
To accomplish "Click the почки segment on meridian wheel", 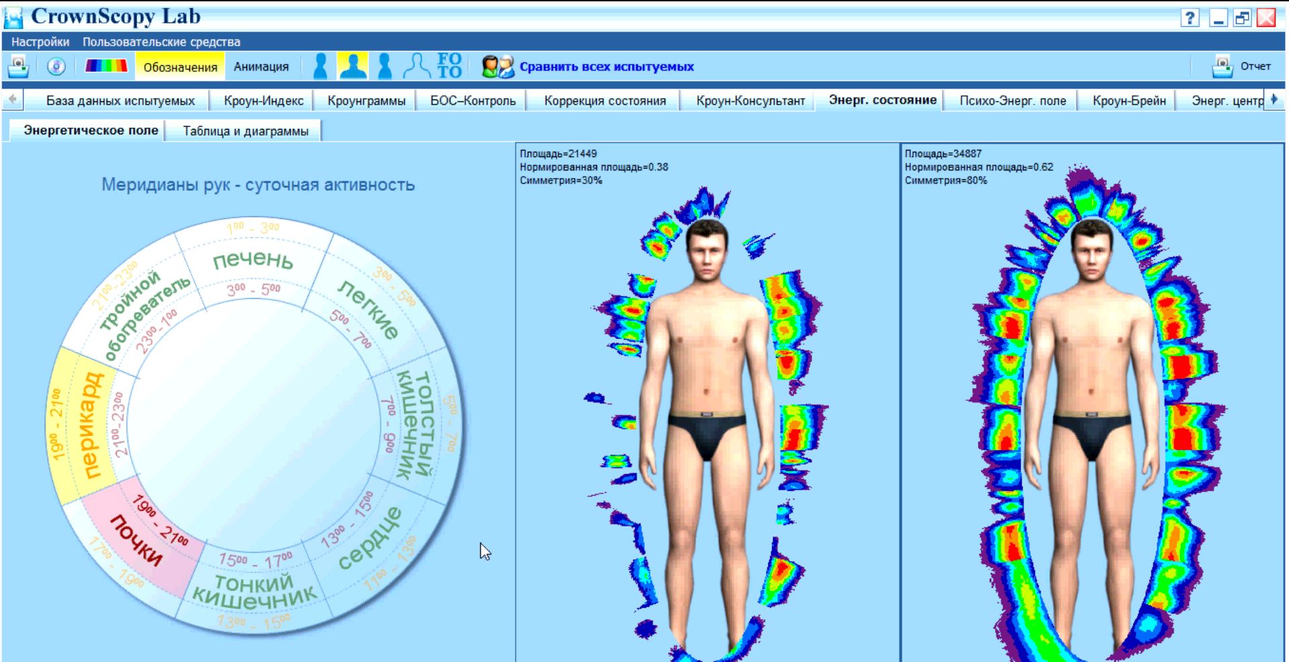I will [138, 540].
